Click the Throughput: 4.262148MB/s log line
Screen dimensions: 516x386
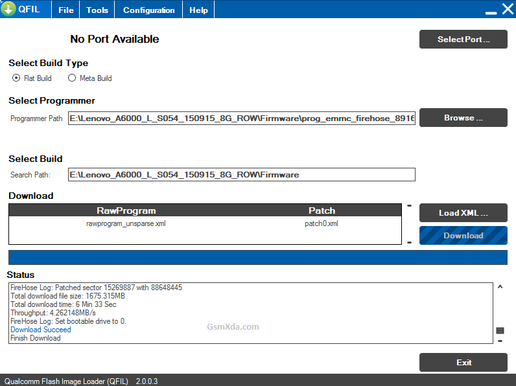click(x=53, y=313)
